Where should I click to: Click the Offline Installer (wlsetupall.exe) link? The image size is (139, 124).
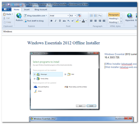121,64
